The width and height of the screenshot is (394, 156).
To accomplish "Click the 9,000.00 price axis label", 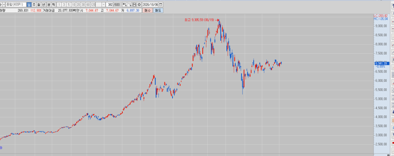I will pyautogui.click(x=381, y=26).
